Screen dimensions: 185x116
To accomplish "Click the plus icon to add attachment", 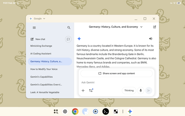I will point(83,90).
